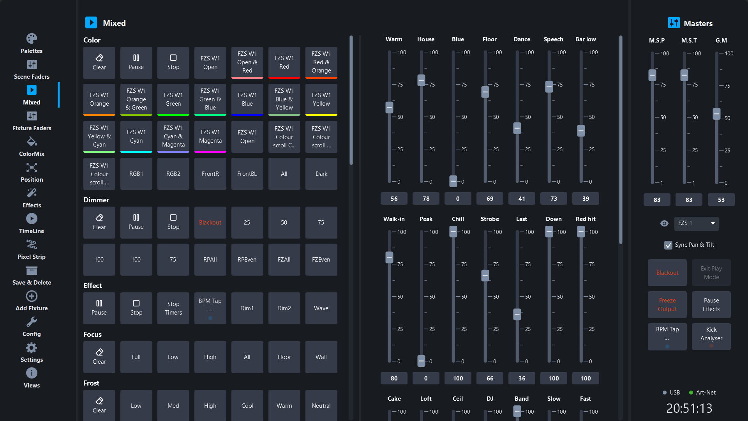
Task: Open the FZS 1 fixture dropdown
Action: 696,223
